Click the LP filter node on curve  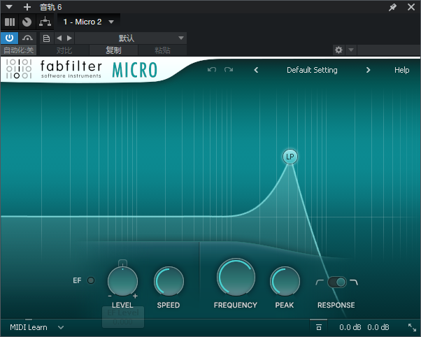(x=290, y=157)
